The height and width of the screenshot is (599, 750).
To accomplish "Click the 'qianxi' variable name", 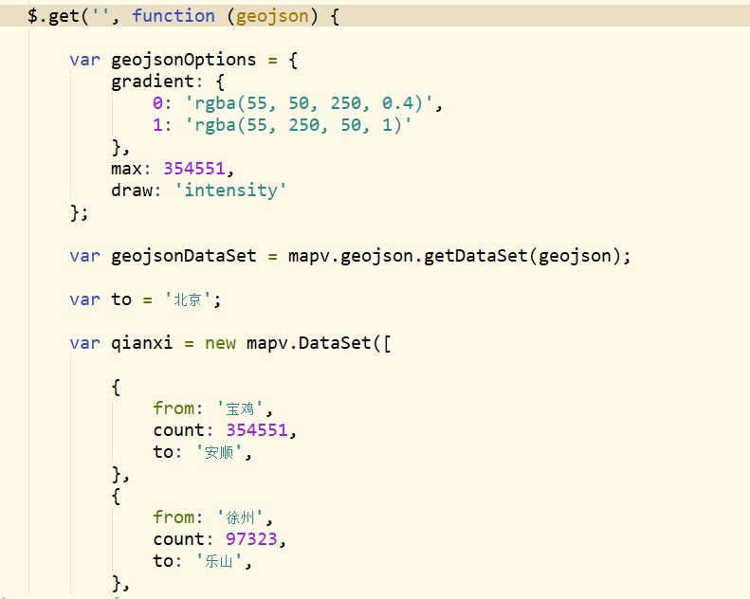I will tap(141, 343).
